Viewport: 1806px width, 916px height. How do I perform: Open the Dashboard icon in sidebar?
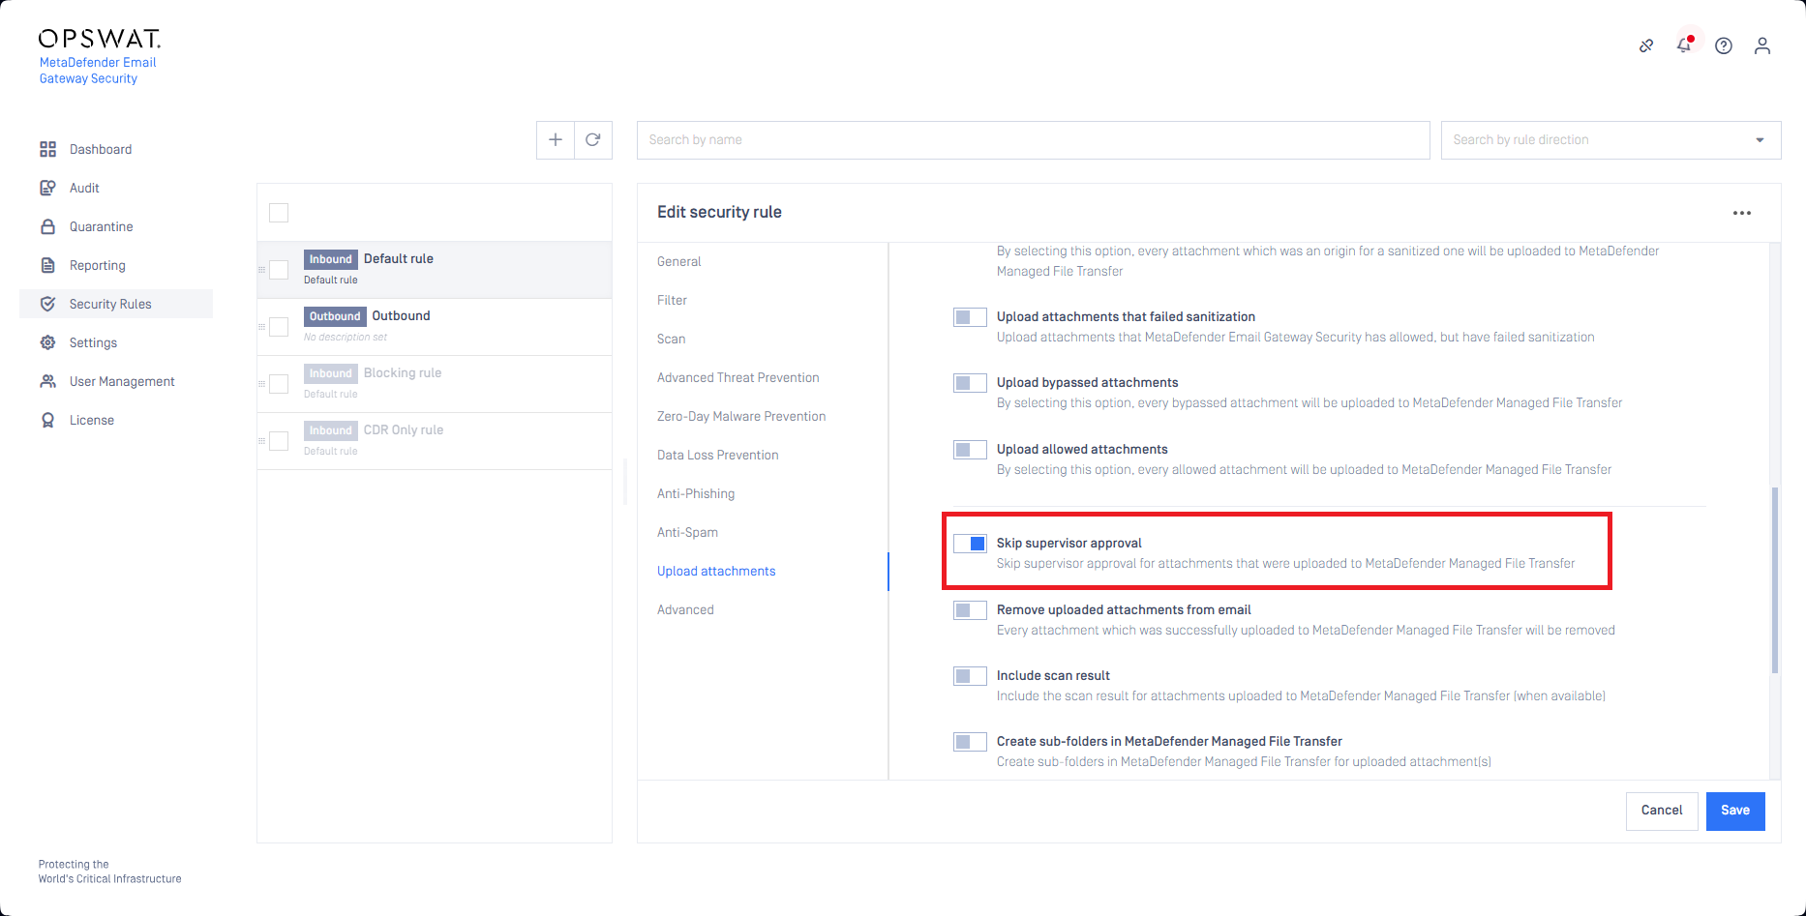47,149
